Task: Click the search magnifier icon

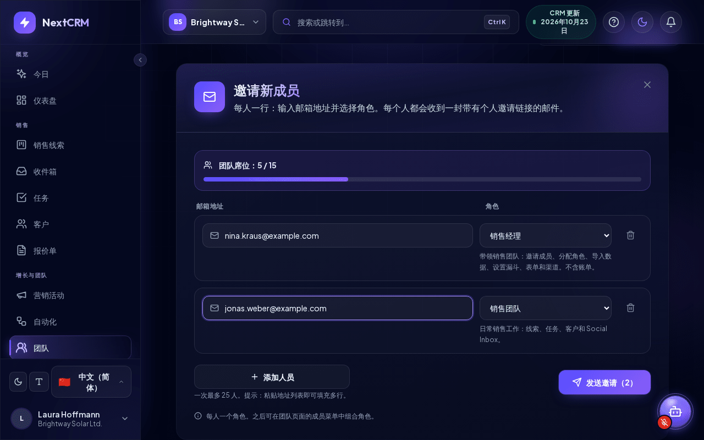Action: [287, 23]
